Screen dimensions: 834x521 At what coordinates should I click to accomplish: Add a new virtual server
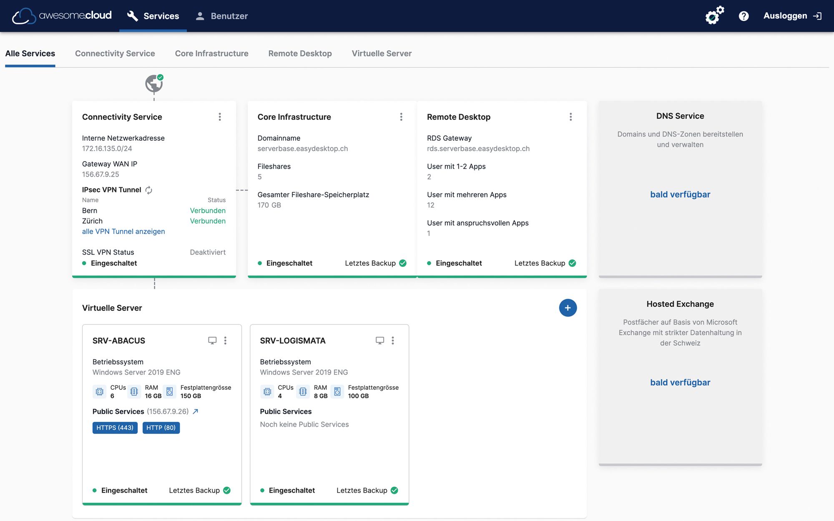(568, 308)
